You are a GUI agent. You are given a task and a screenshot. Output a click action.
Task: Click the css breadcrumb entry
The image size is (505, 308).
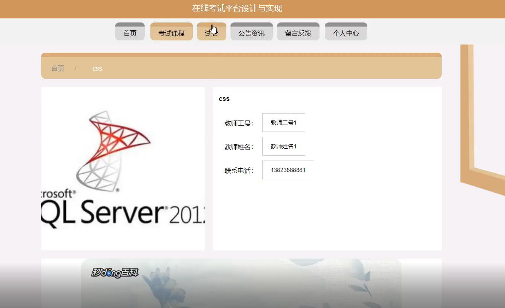(x=97, y=69)
